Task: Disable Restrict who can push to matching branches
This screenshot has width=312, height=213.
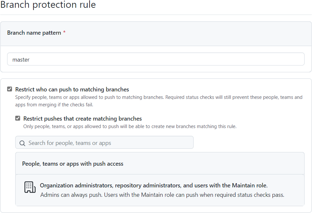Action: (9, 89)
